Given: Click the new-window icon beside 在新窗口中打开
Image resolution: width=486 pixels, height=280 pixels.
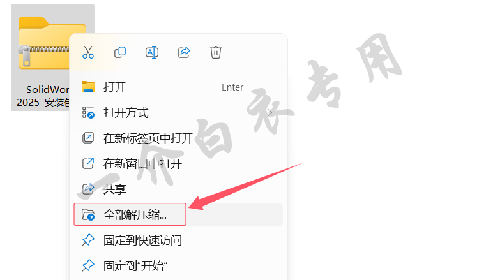Looking at the screenshot, I should click(x=88, y=163).
